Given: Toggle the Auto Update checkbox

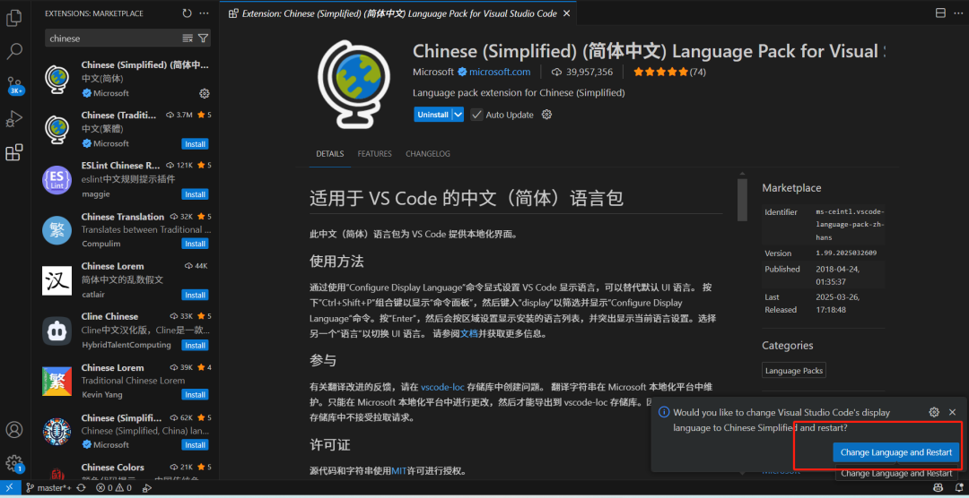Looking at the screenshot, I should (x=476, y=115).
